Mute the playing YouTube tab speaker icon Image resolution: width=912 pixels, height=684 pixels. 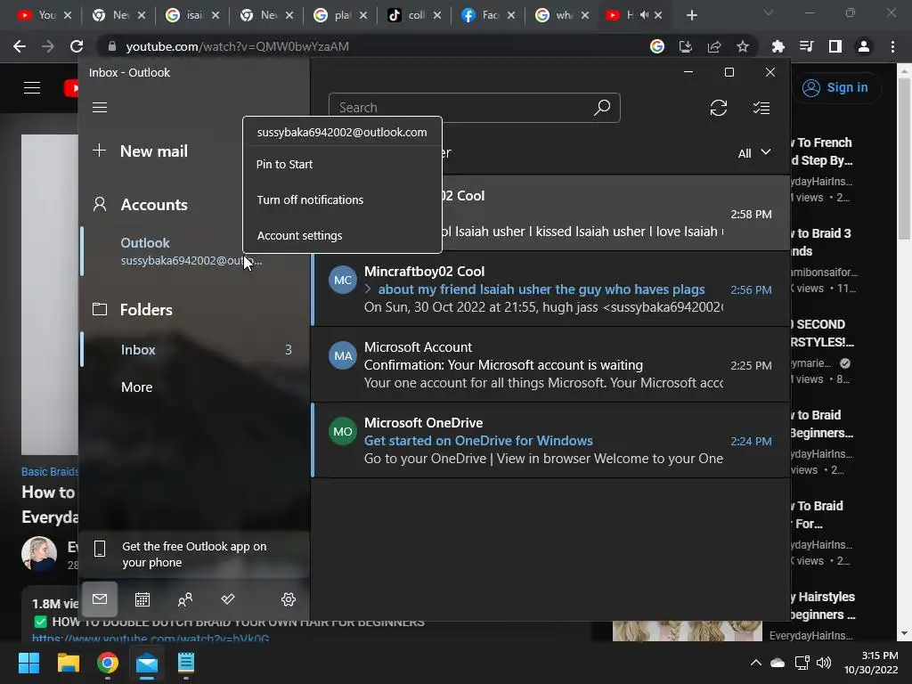644,15
